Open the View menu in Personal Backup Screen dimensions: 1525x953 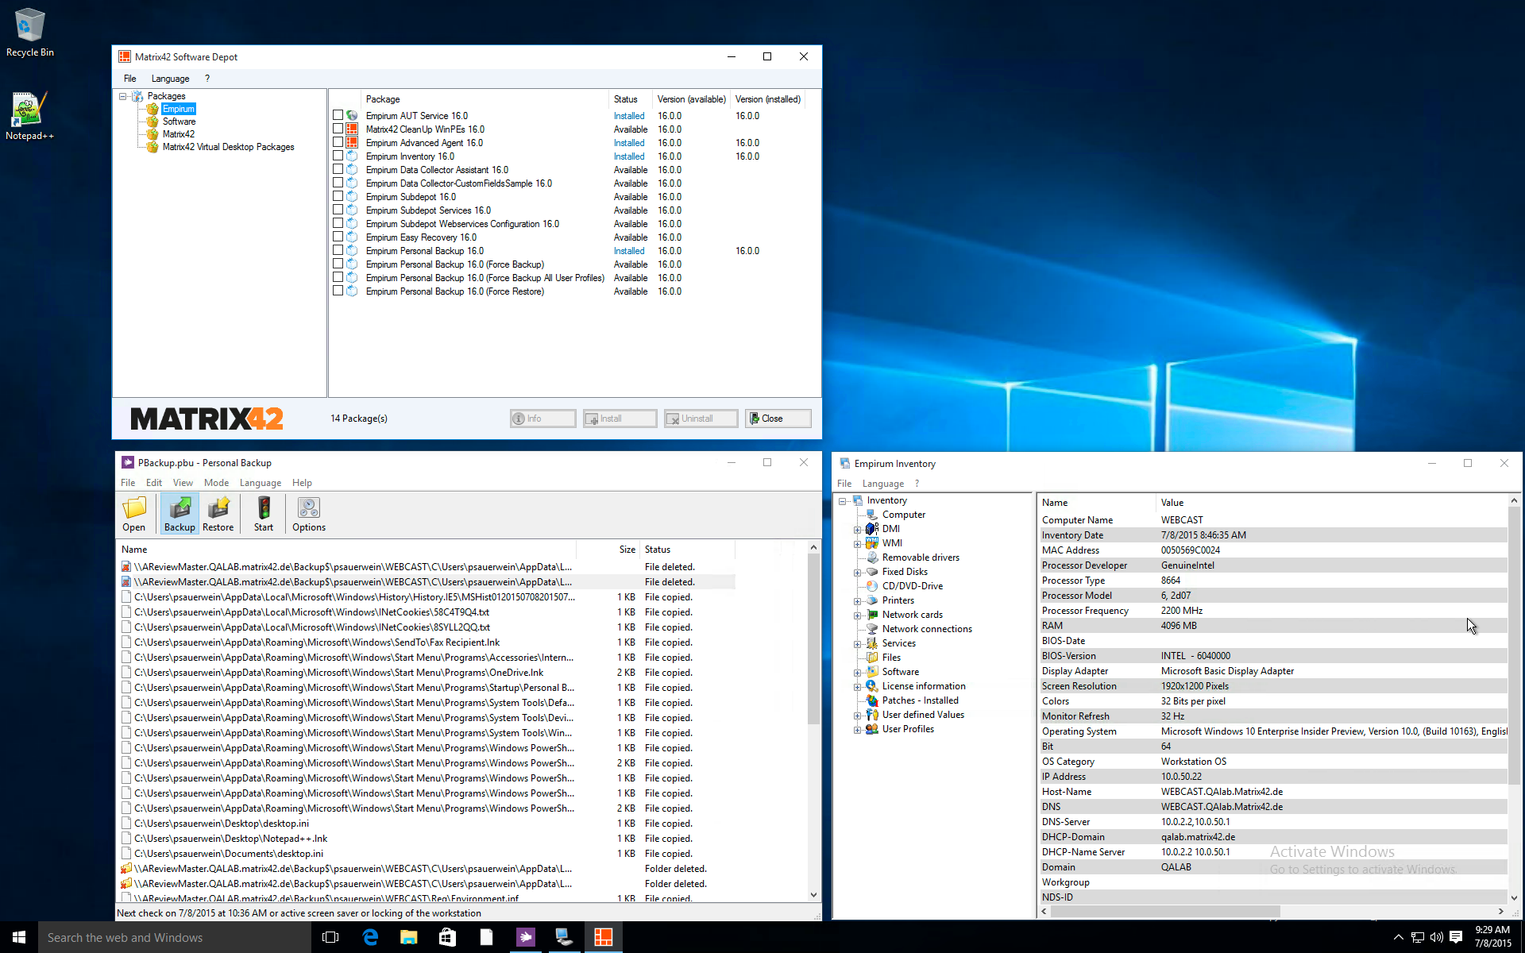click(183, 483)
